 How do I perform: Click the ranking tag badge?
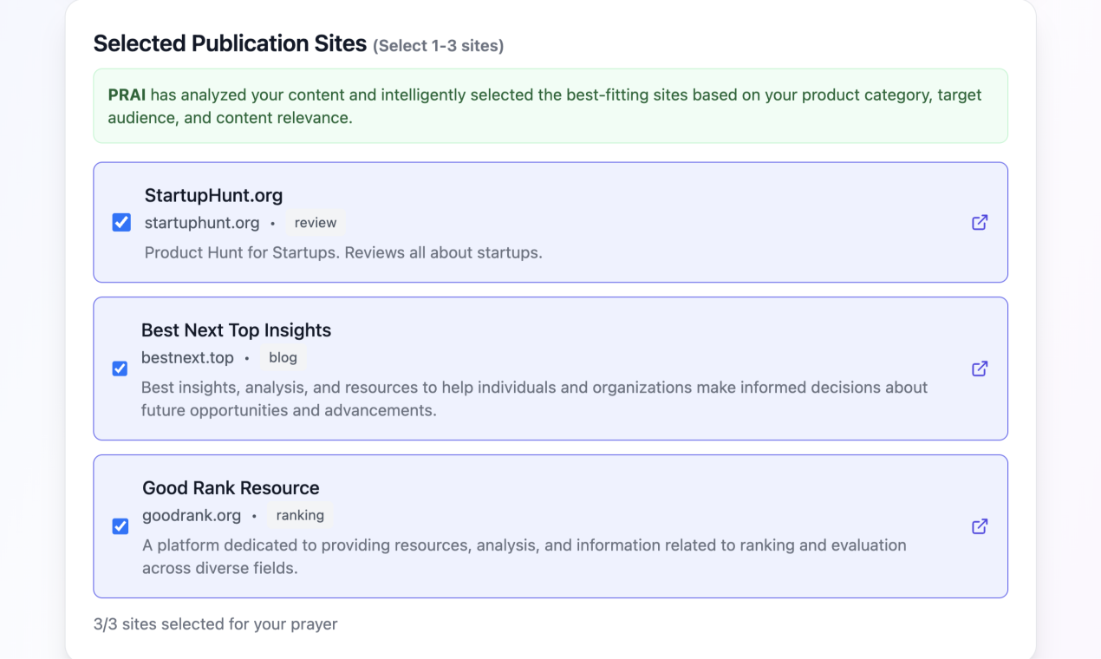tap(300, 515)
